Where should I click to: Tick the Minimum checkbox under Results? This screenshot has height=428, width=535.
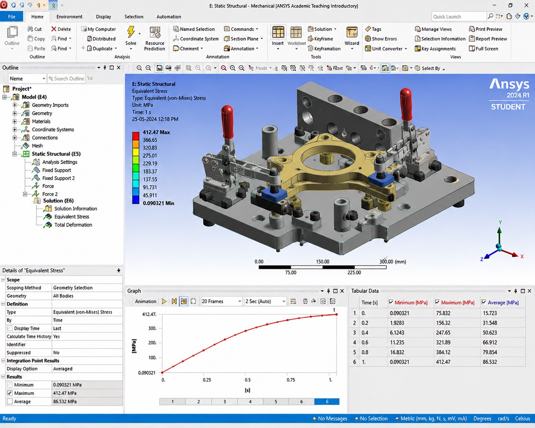10,385
